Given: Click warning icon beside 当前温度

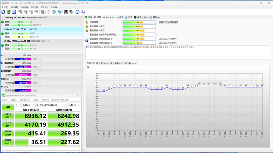Looking at the screenshot, I should point(87,22).
